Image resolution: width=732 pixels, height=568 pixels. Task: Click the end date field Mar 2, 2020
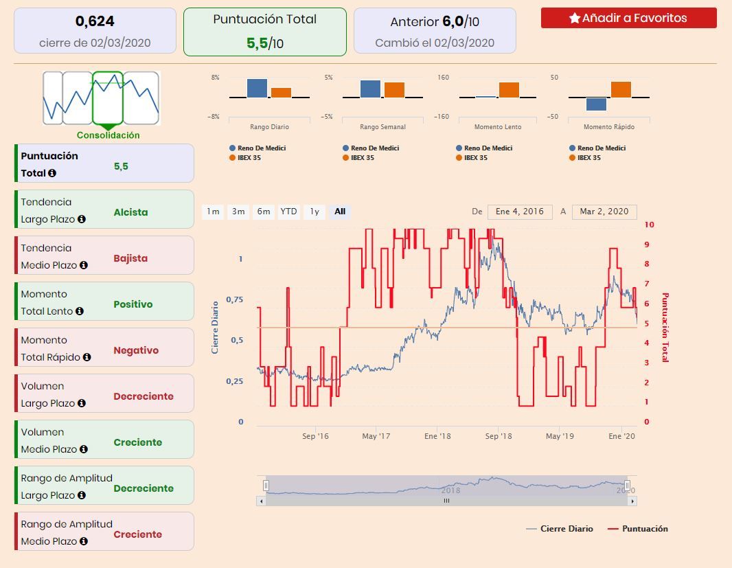(604, 212)
